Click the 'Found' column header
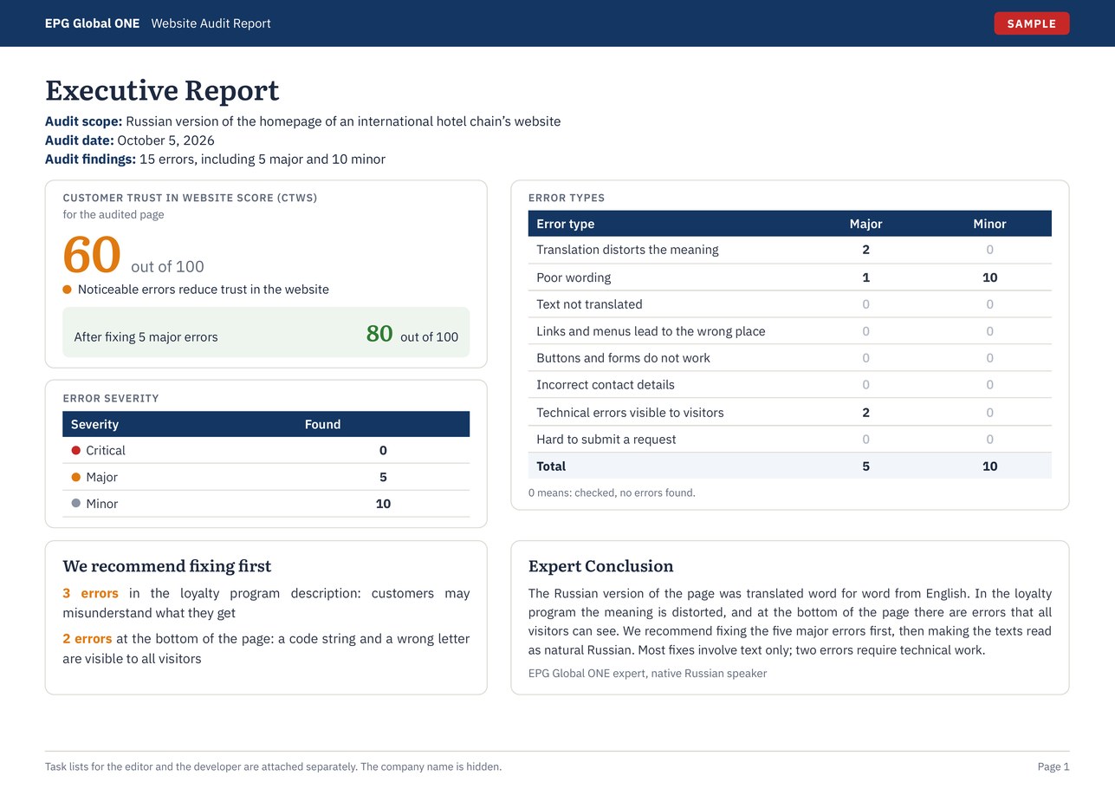Image resolution: width=1115 pixels, height=789 pixels. point(322,424)
